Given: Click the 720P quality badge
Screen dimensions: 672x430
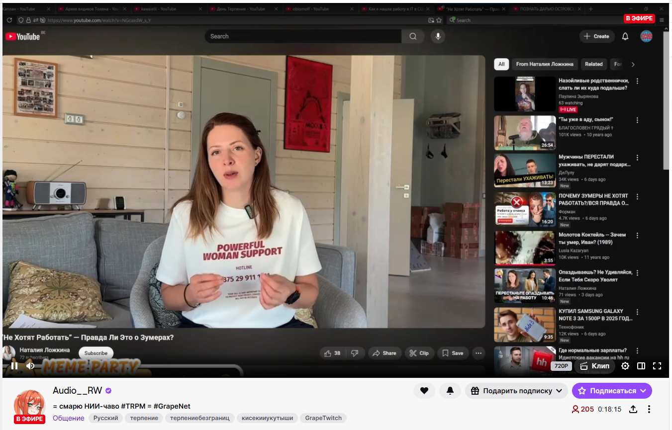Looking at the screenshot, I should coord(562,366).
